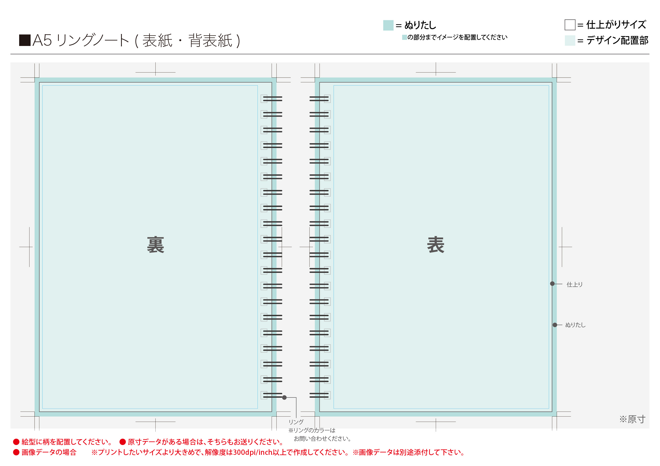Click the red bullet before '絵型に柄を配置'

(x=16, y=442)
